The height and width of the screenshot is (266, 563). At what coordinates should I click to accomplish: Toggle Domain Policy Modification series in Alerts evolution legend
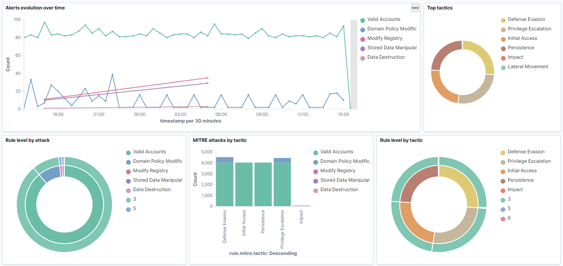392,29
